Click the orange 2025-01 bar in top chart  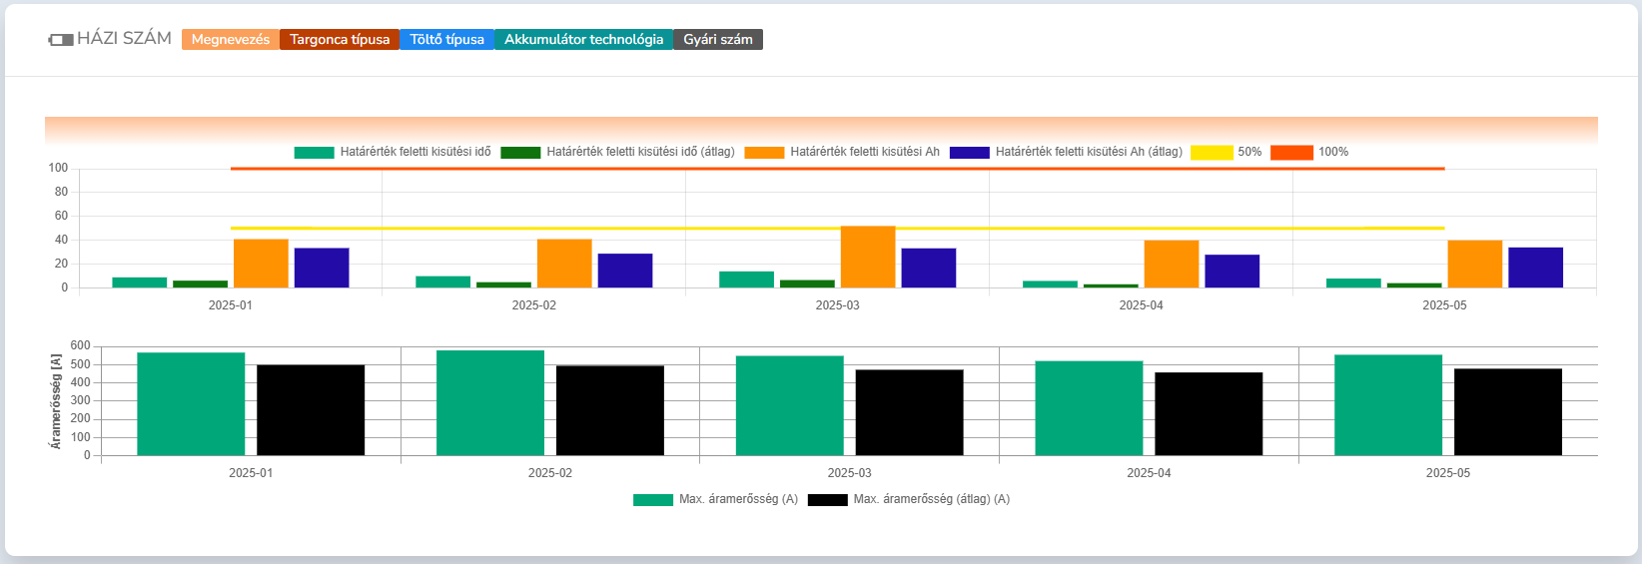[261, 264]
